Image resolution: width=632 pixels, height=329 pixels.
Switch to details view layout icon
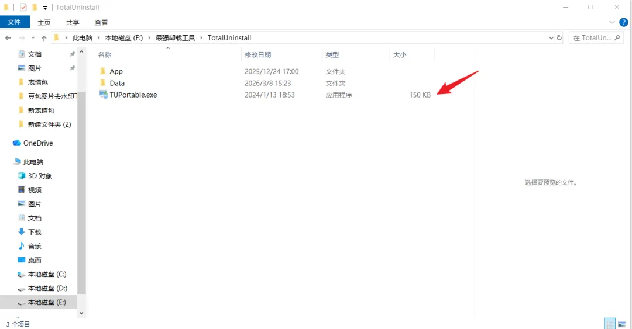[x=610, y=324]
